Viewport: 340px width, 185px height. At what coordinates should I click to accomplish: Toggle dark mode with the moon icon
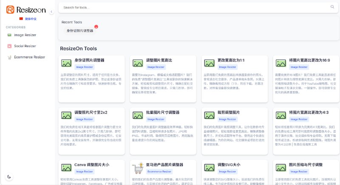(9, 176)
